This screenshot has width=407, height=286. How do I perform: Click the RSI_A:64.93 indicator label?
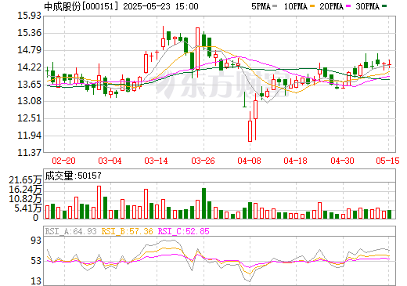(71, 231)
